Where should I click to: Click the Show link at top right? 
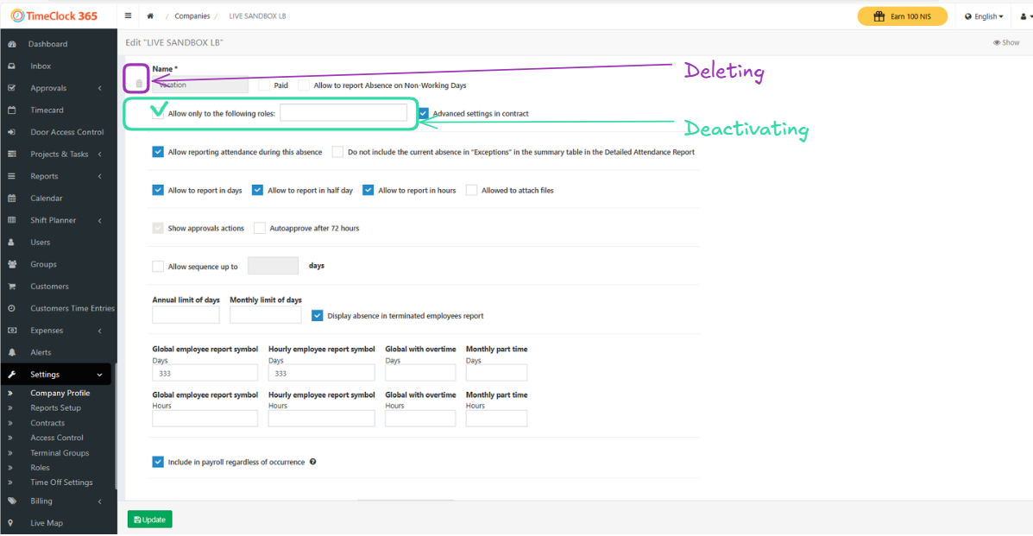pos(1006,42)
